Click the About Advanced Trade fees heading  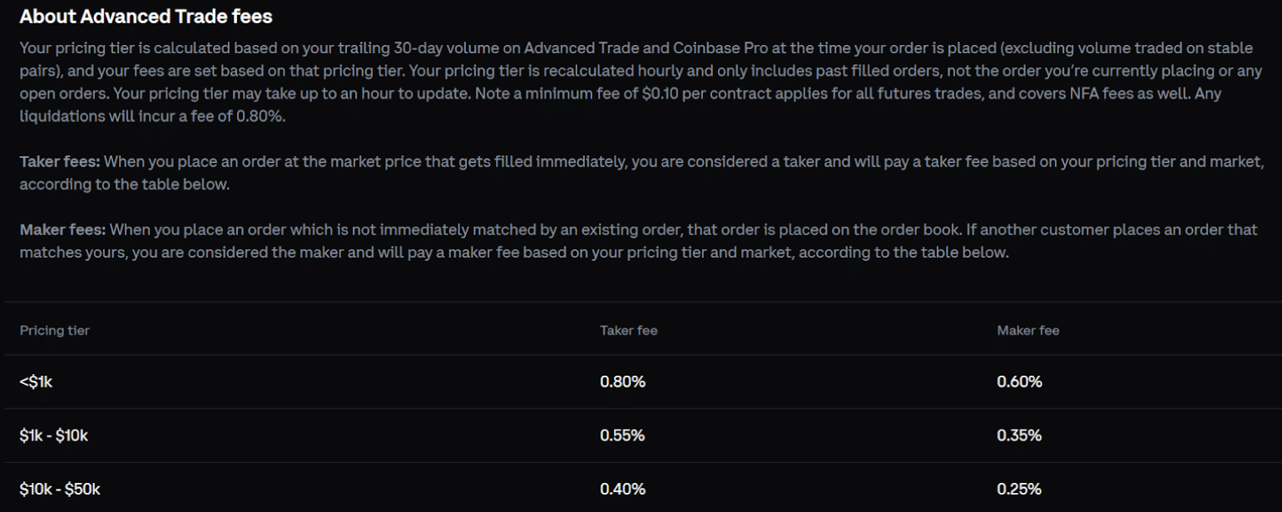pyautogui.click(x=146, y=16)
